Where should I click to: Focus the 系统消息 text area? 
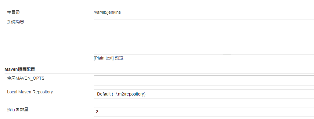204,36
